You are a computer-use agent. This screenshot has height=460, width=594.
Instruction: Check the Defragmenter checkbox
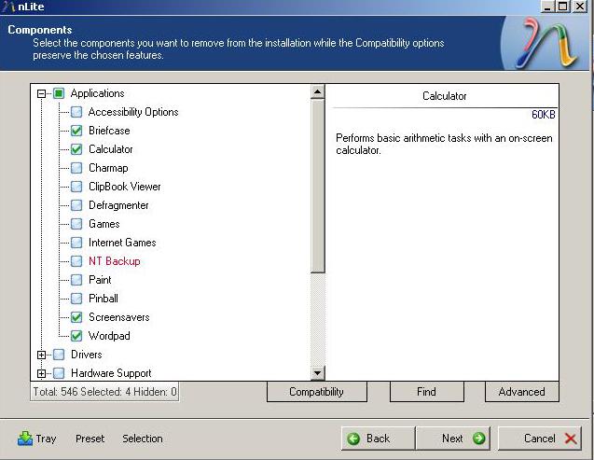point(76,205)
